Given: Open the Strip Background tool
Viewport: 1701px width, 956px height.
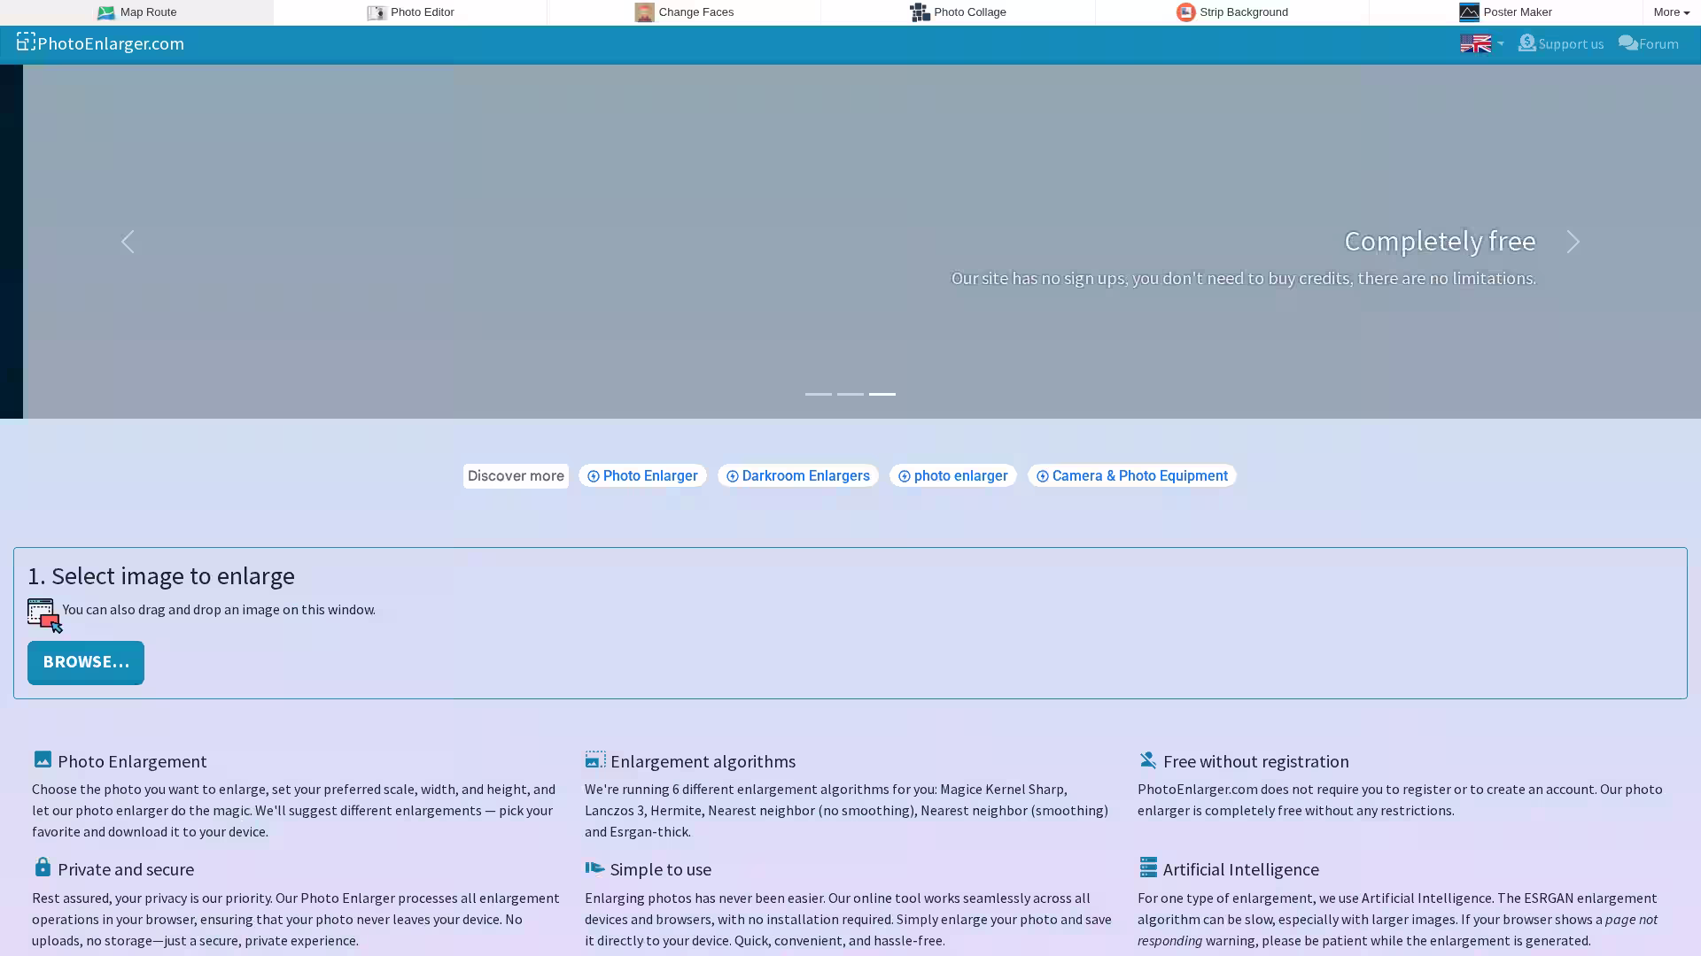Looking at the screenshot, I should [x=1231, y=12].
